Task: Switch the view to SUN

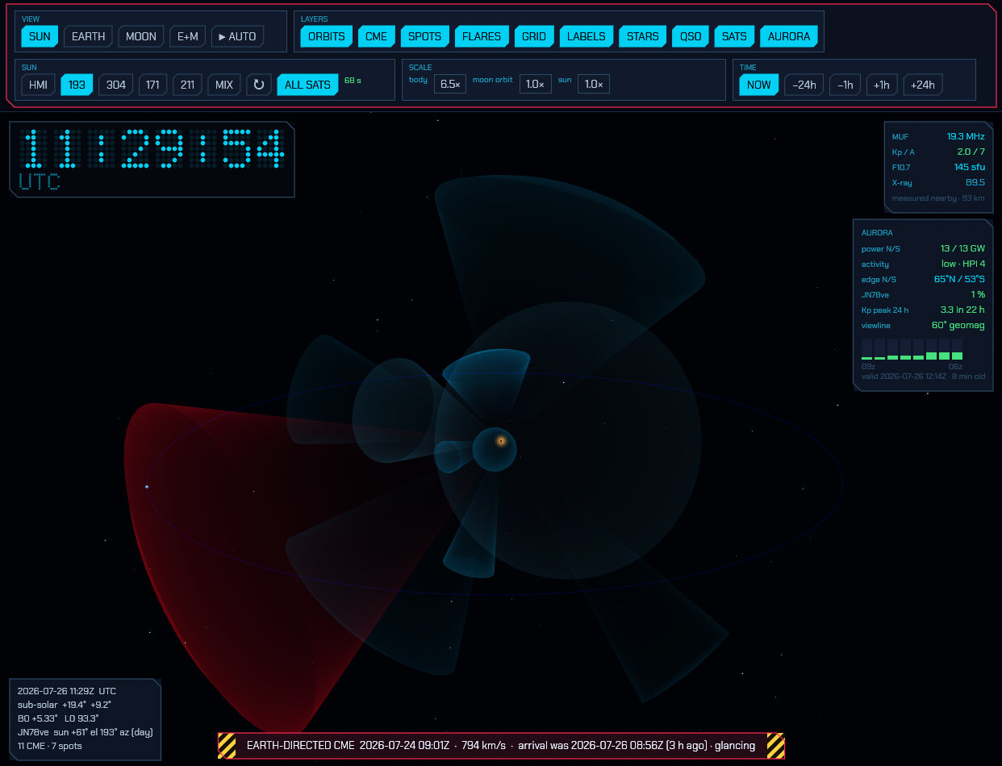Action: pos(40,36)
